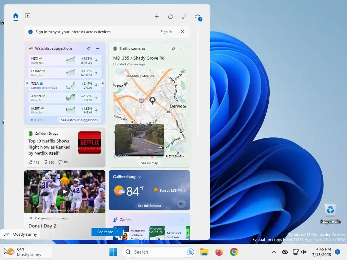Image resolution: width=347 pixels, height=260 pixels.
Task: Go to previous watchlist page arrow
Action: click(27, 83)
